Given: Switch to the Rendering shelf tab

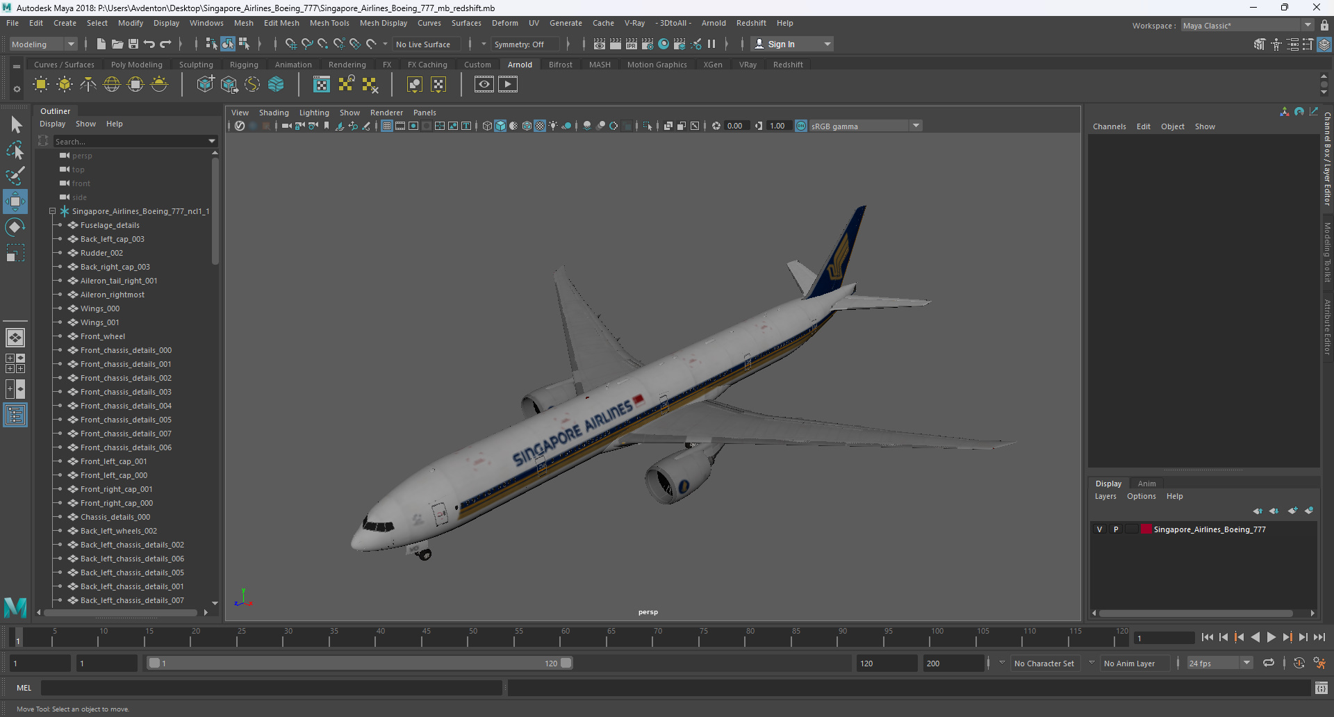Looking at the screenshot, I should [x=347, y=65].
